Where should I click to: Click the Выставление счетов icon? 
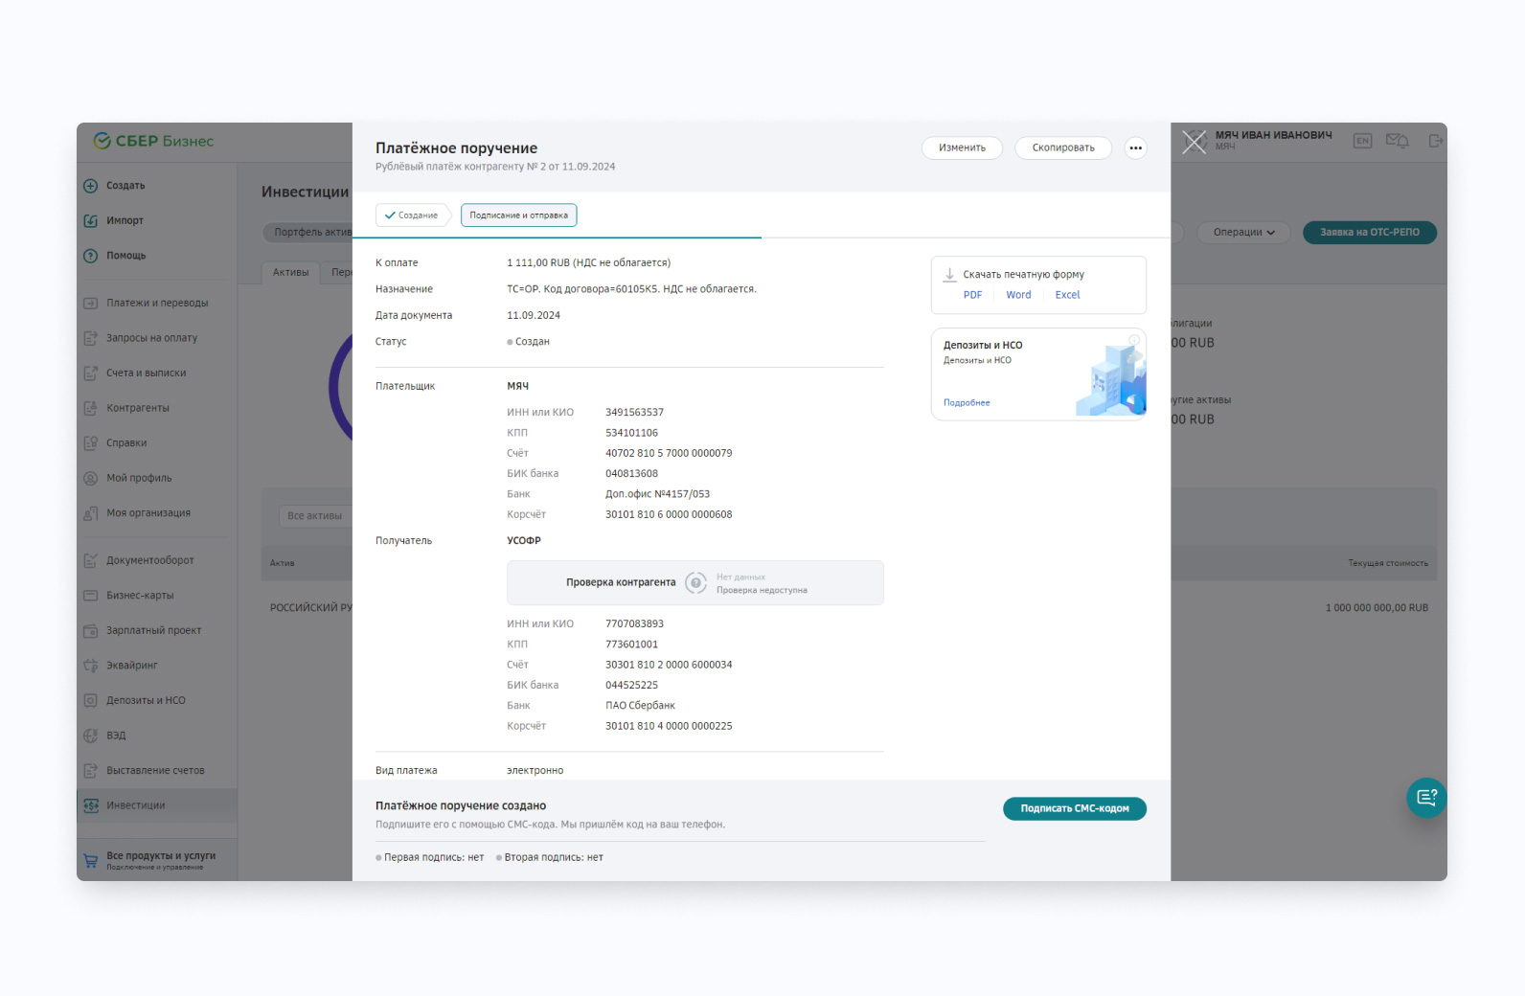(x=91, y=771)
